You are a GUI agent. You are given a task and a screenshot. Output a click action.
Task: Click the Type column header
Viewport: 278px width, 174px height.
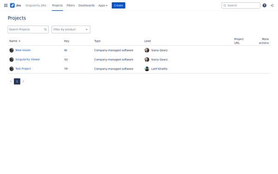click(x=97, y=41)
